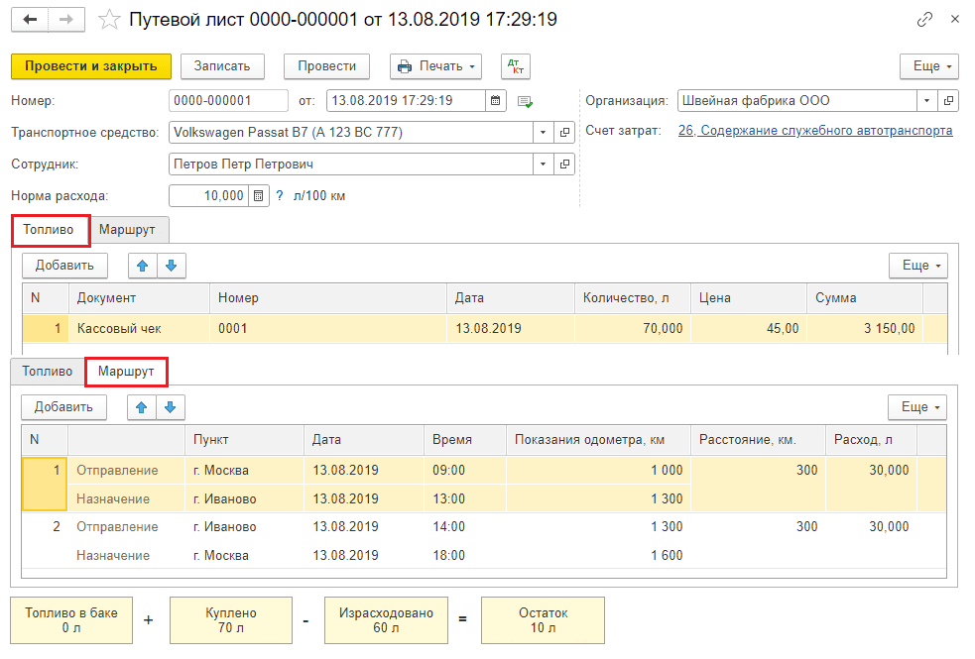The image size is (975, 659).
Task: Add document to favorites with star icon
Action: (x=111, y=19)
